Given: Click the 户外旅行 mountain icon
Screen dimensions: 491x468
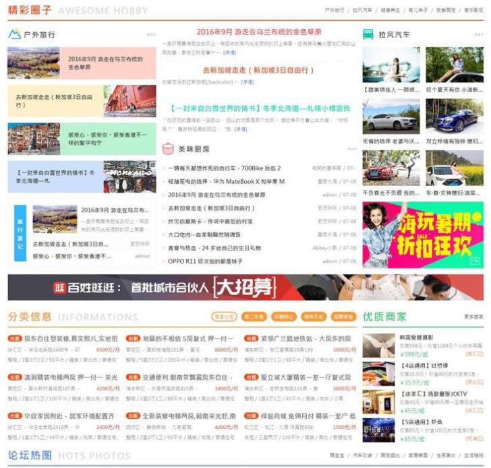Looking at the screenshot, I should 14,34.
